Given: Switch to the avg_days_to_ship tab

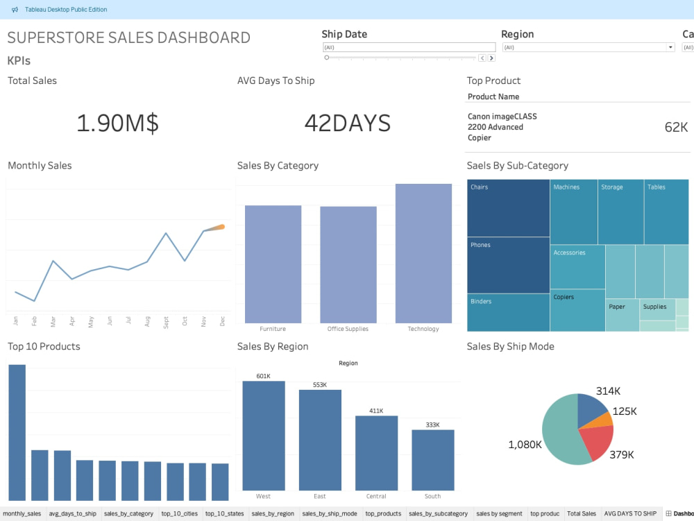Looking at the screenshot, I should 73,513.
